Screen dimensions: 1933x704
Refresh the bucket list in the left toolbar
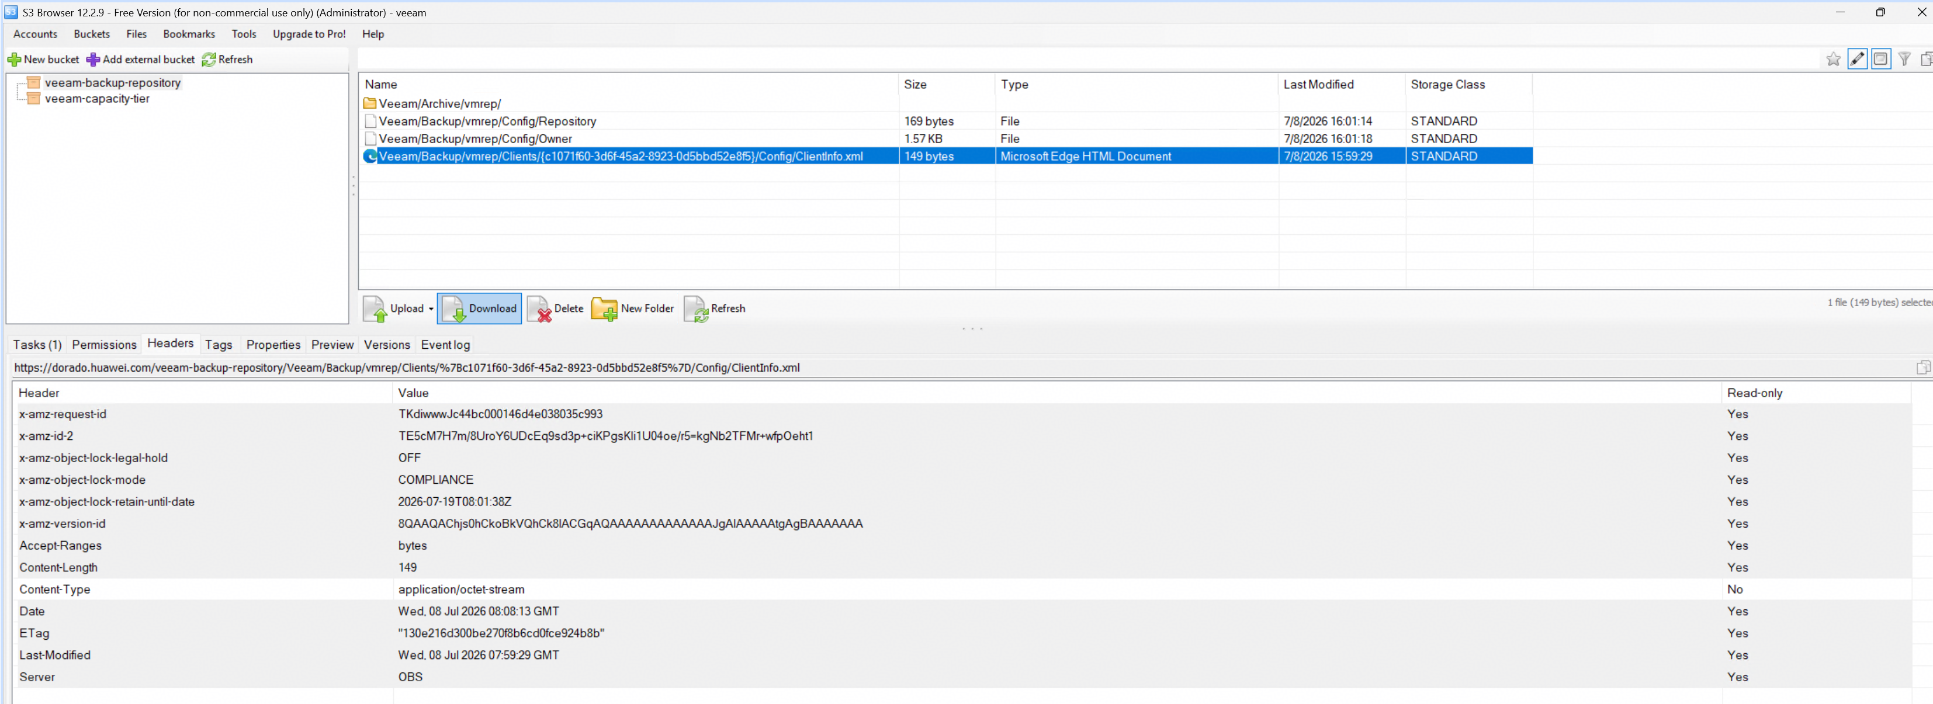tap(227, 59)
